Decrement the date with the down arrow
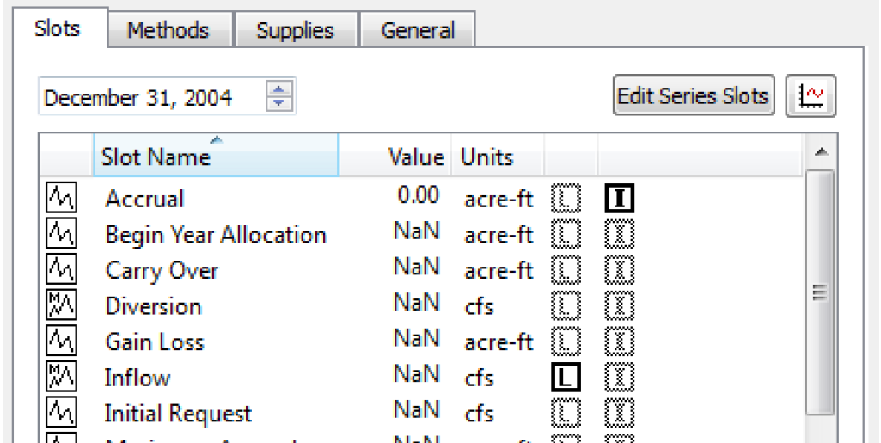881x443 pixels. point(278,104)
